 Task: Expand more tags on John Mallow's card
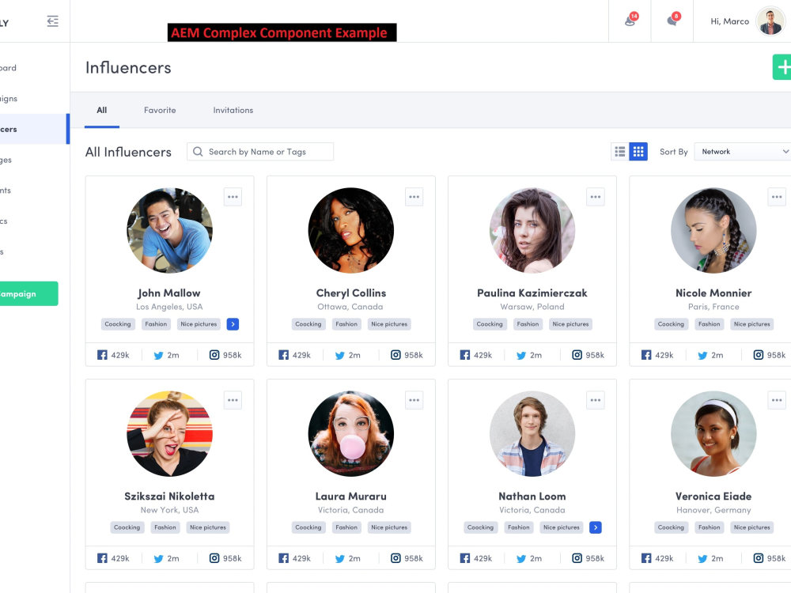233,323
